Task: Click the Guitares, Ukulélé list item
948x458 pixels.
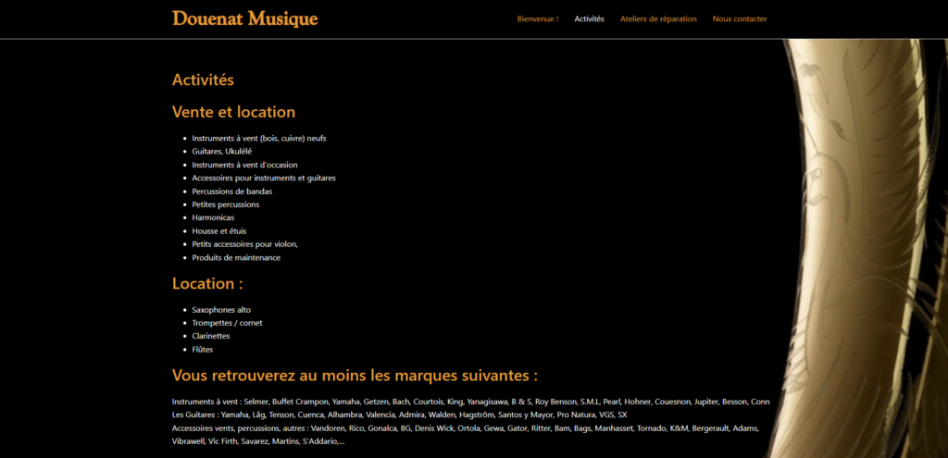Action: click(222, 152)
